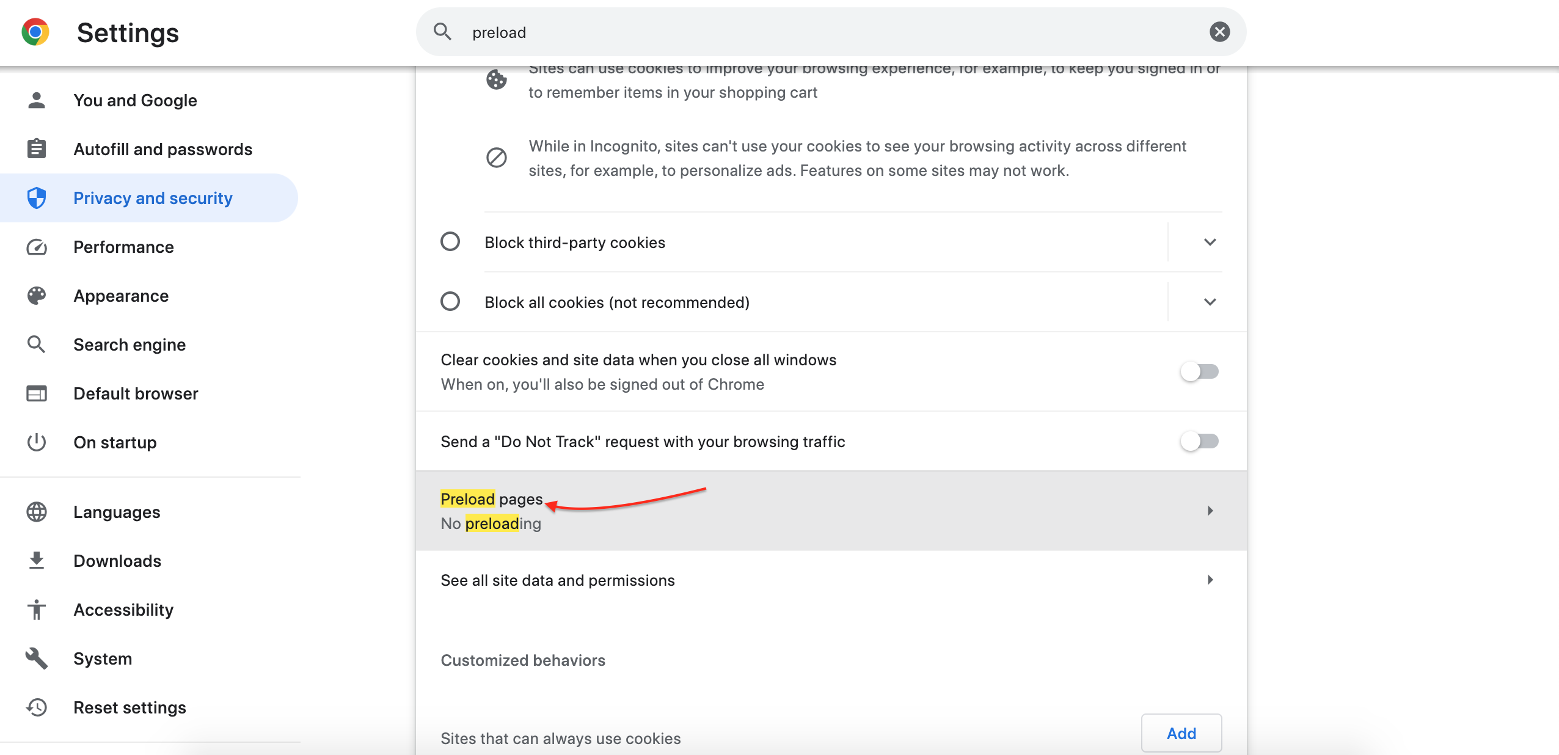Click the Reset settings history icon
This screenshot has height=755, width=1559.
tap(37, 707)
